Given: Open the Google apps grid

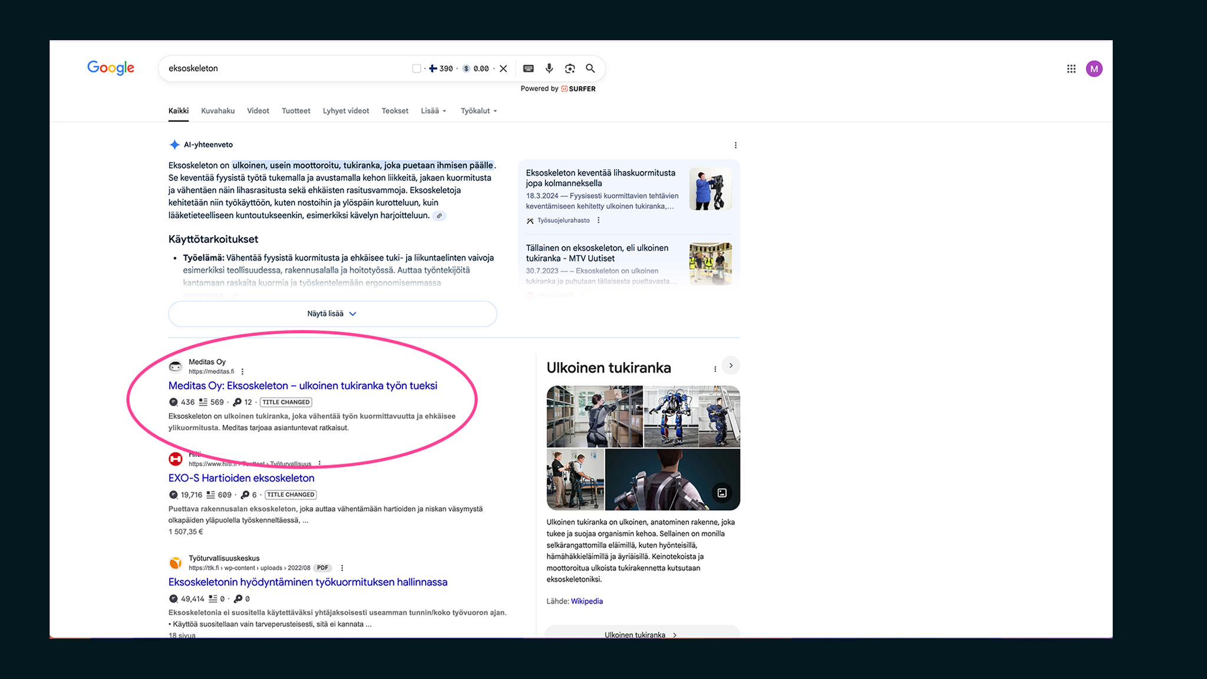Looking at the screenshot, I should pyautogui.click(x=1071, y=69).
